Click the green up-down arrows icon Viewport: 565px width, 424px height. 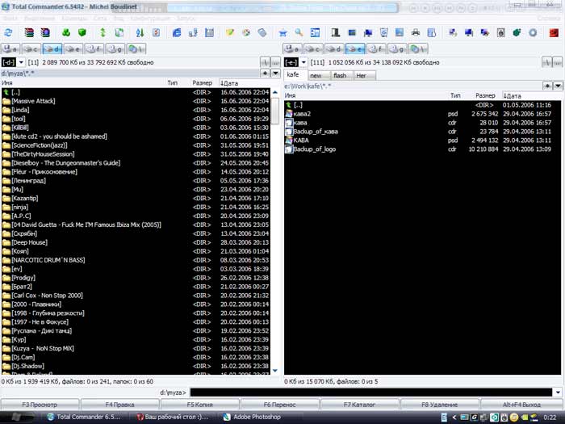pyautogui.click(x=103, y=33)
